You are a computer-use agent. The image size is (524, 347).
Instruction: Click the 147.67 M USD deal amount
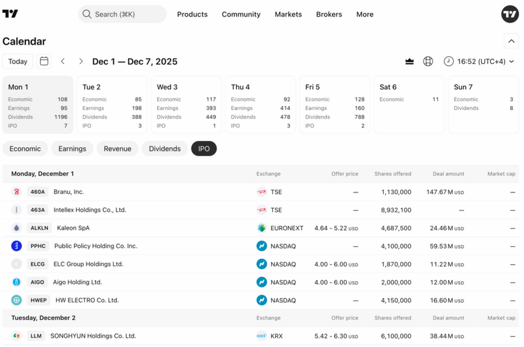click(445, 192)
